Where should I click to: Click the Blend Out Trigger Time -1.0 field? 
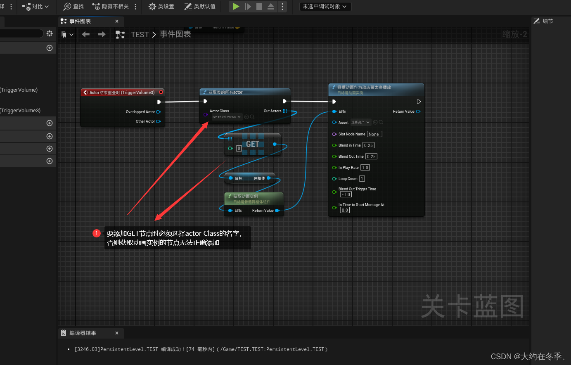tap(346, 194)
